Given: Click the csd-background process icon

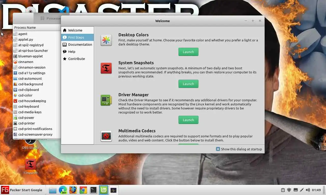Looking at the screenshot, I should [15, 84].
